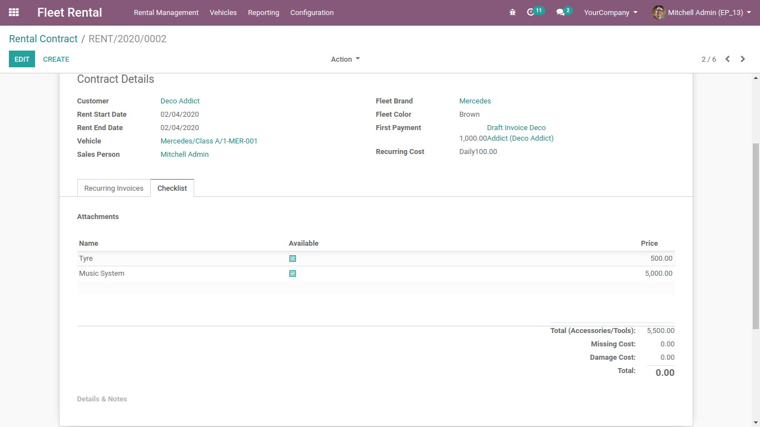Toggle Available checkbox for Music System
The image size is (760, 427).
click(x=293, y=274)
